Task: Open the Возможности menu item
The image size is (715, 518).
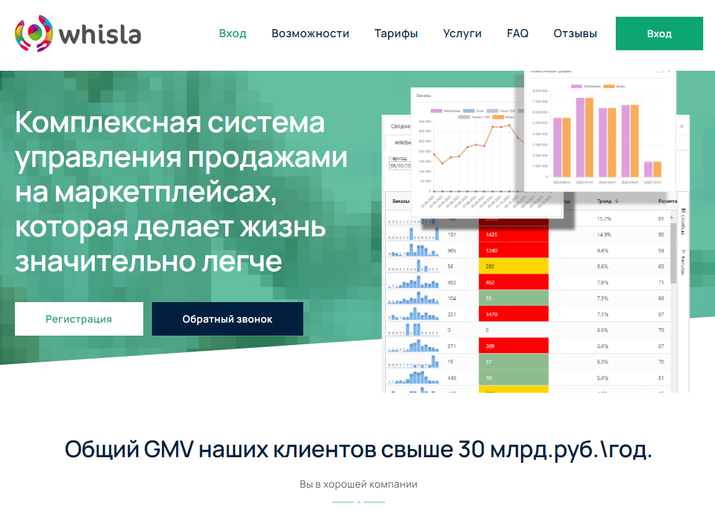Action: pyautogui.click(x=310, y=33)
